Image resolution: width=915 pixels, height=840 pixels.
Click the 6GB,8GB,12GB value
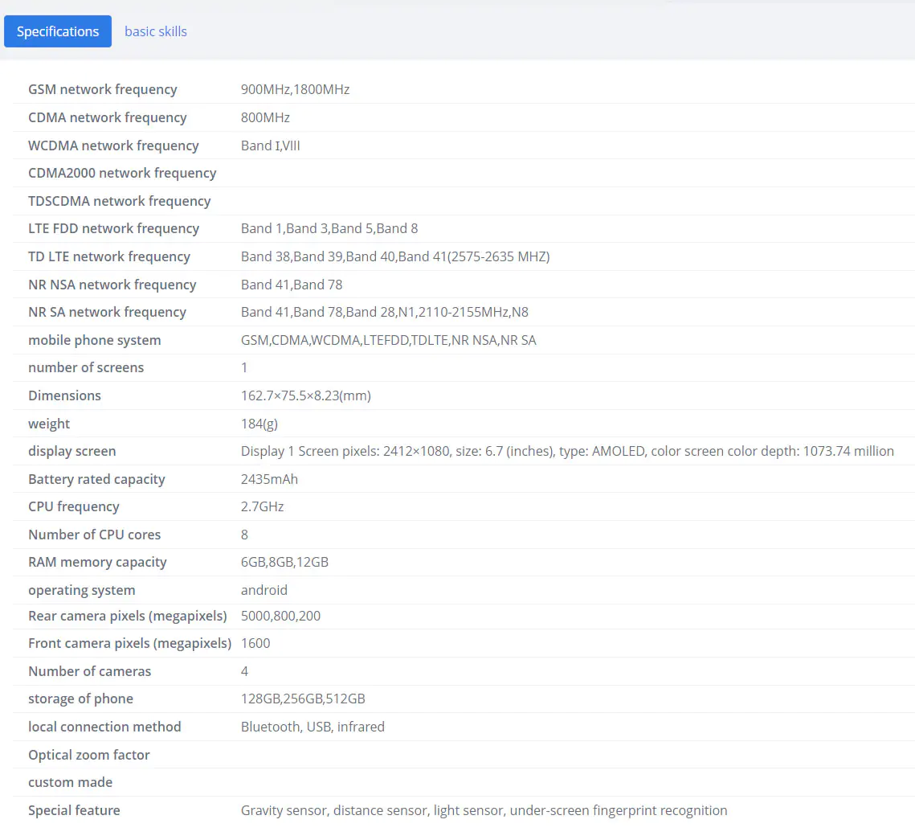click(x=284, y=562)
